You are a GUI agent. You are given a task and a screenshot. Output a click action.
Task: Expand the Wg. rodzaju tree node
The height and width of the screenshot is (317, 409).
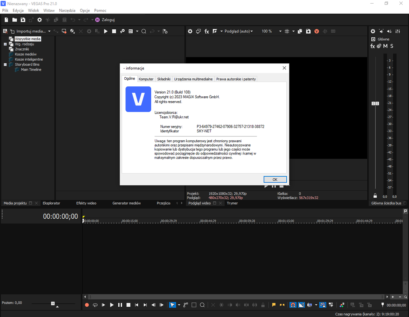pyautogui.click(x=5, y=44)
